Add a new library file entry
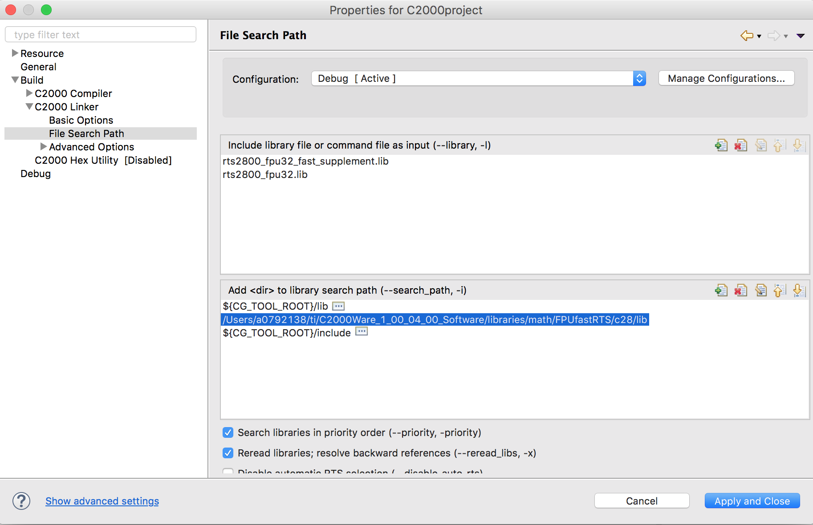The width and height of the screenshot is (813, 525). coord(721,145)
